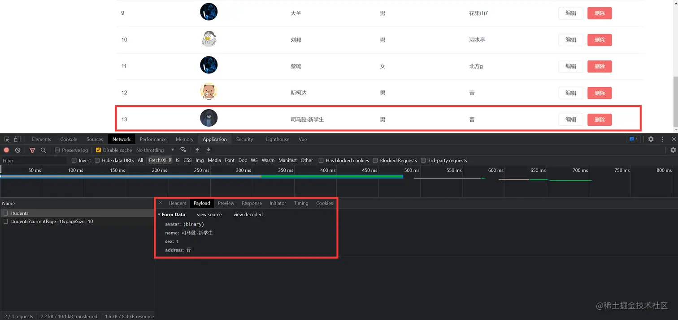Activate the inspect element picker icon
Screen dimensions: 678x320
click(x=7, y=139)
